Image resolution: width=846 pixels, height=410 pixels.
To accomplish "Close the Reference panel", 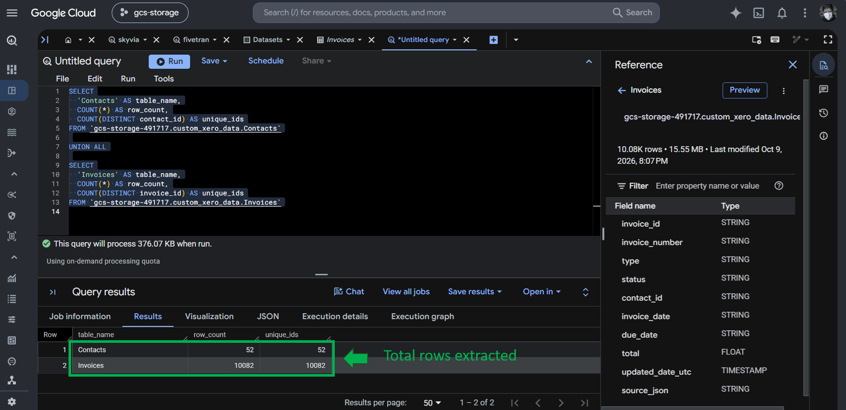I will tap(793, 65).
